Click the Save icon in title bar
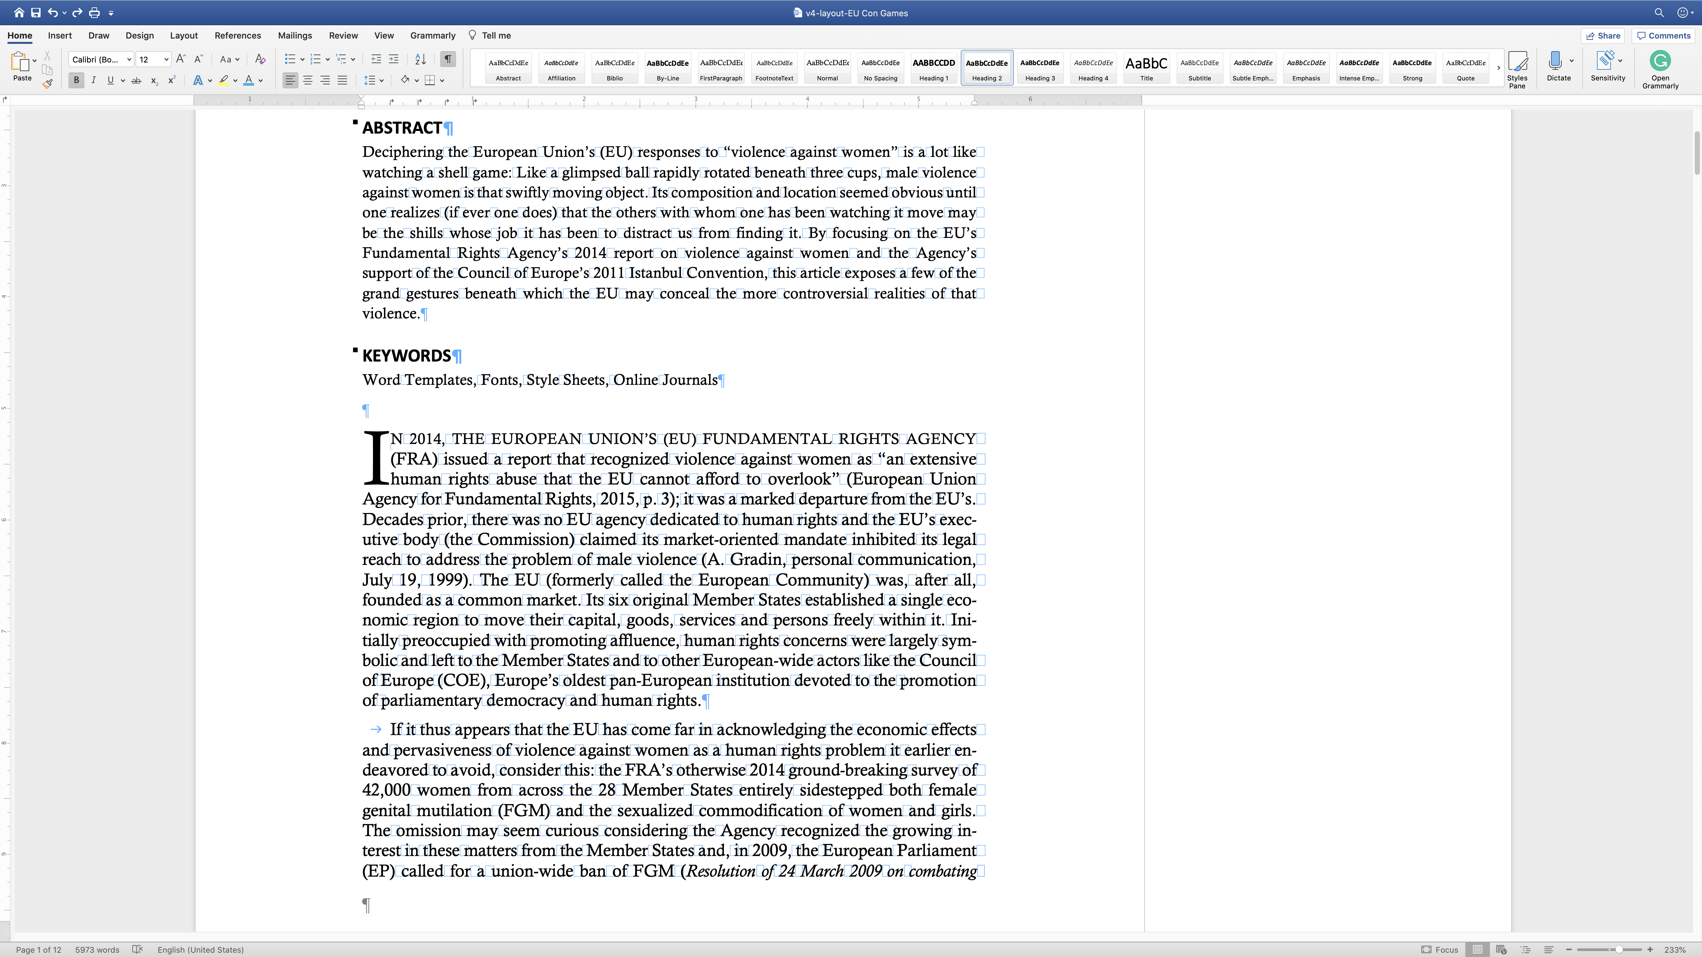This screenshot has height=957, width=1702. 36,13
